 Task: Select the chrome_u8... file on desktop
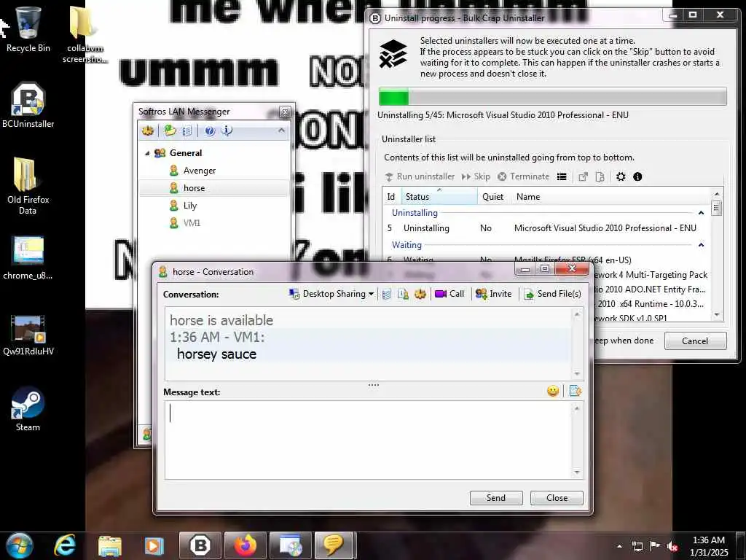28,257
